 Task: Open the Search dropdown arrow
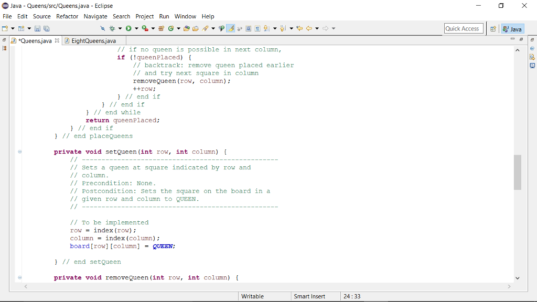(213, 28)
